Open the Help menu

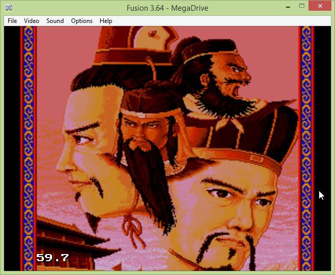point(106,21)
